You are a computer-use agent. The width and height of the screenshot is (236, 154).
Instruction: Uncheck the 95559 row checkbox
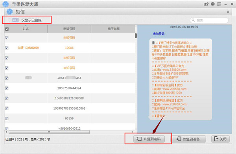tap(7, 118)
